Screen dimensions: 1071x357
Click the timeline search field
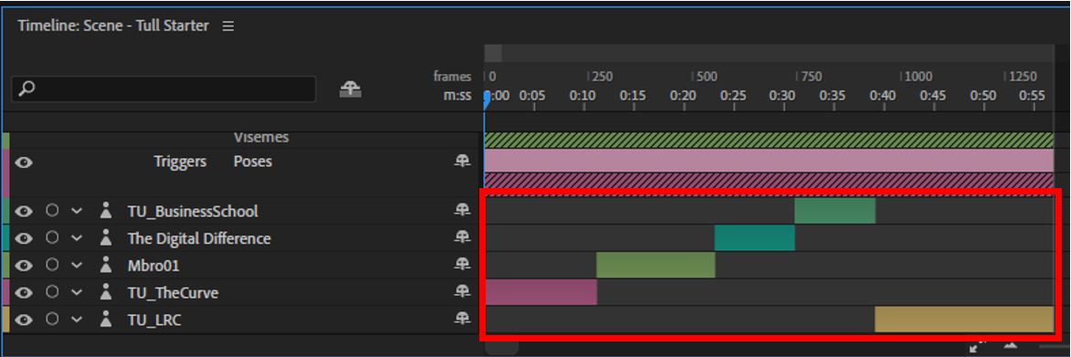[164, 89]
